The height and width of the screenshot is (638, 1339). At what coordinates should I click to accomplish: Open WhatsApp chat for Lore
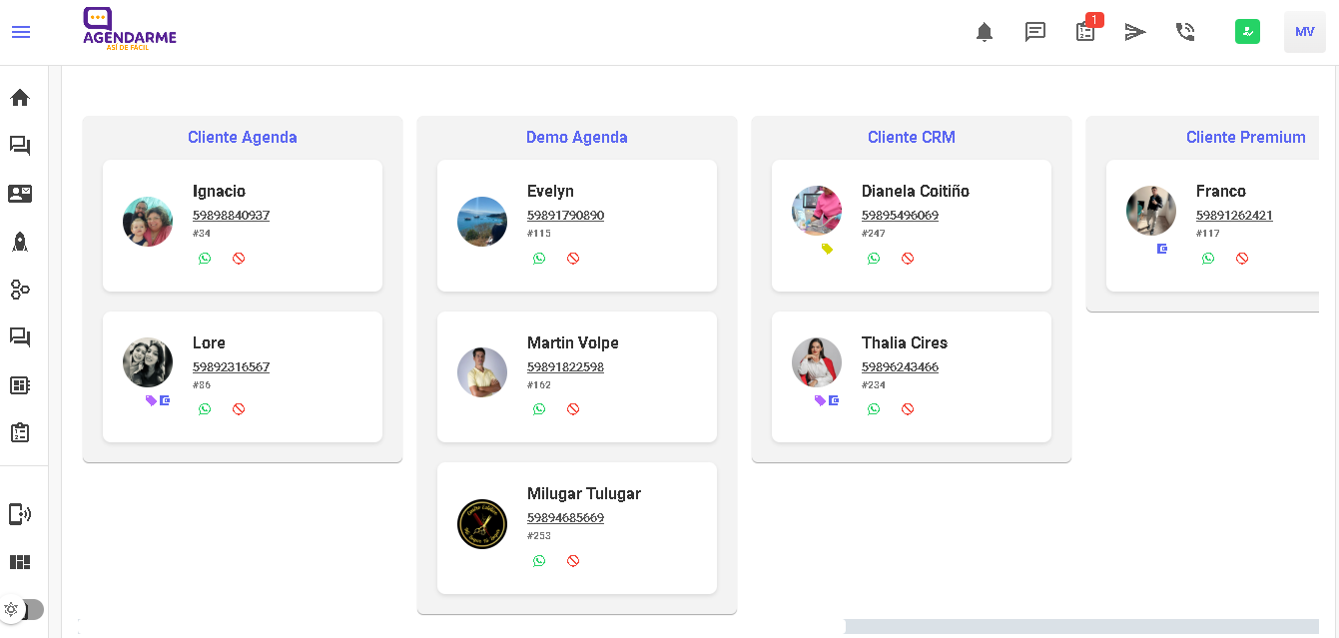pos(205,409)
